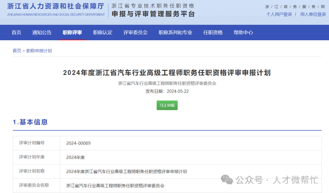329x193 pixels.
Task: Open the 评审委员会 navigation item
Action: 136,33
